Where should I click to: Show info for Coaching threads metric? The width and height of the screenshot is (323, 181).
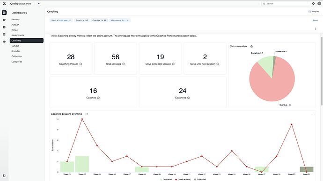[81, 64]
